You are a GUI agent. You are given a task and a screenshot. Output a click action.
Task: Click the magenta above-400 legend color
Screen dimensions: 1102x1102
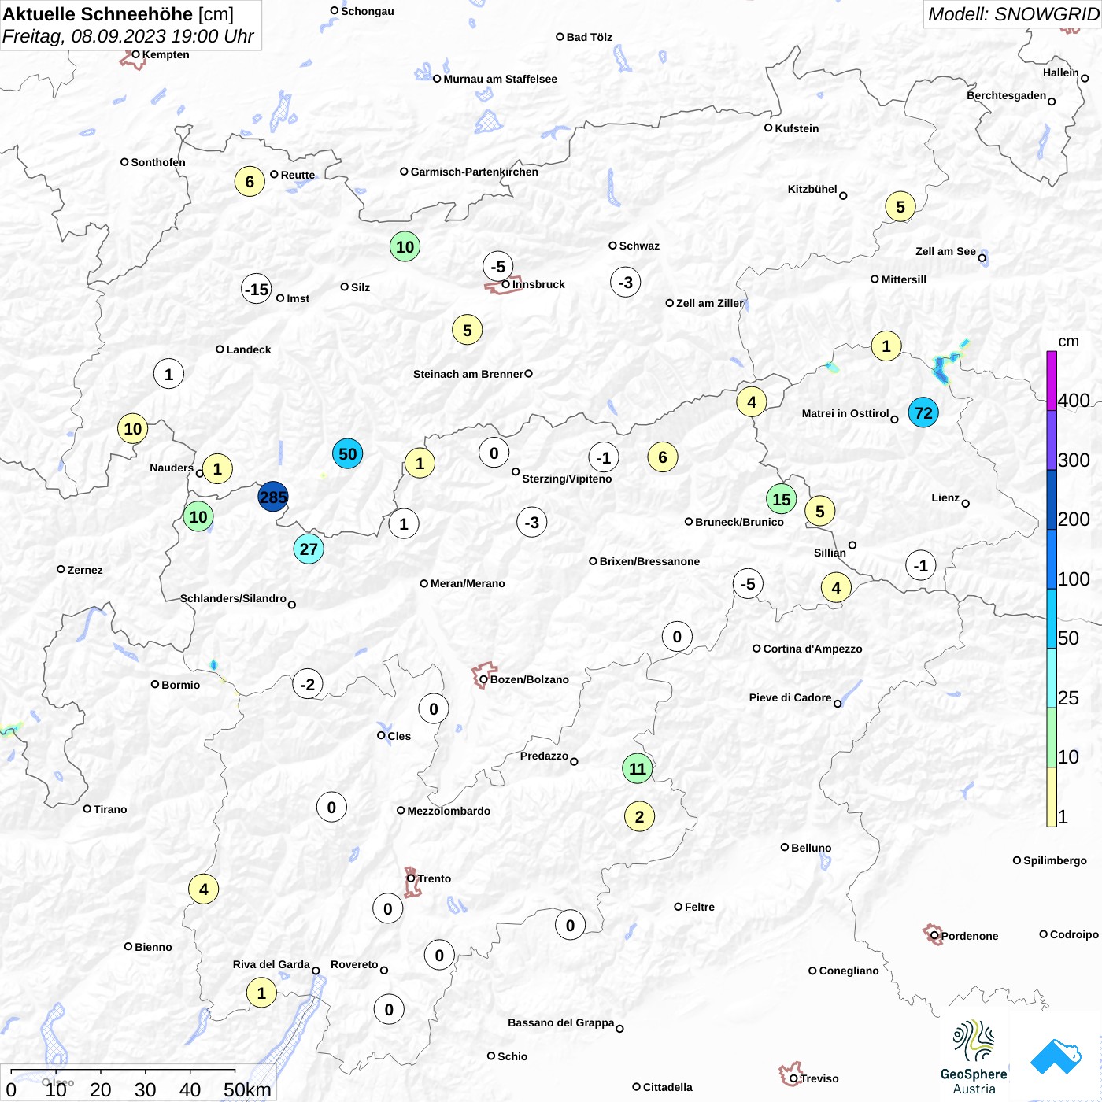(x=1052, y=381)
